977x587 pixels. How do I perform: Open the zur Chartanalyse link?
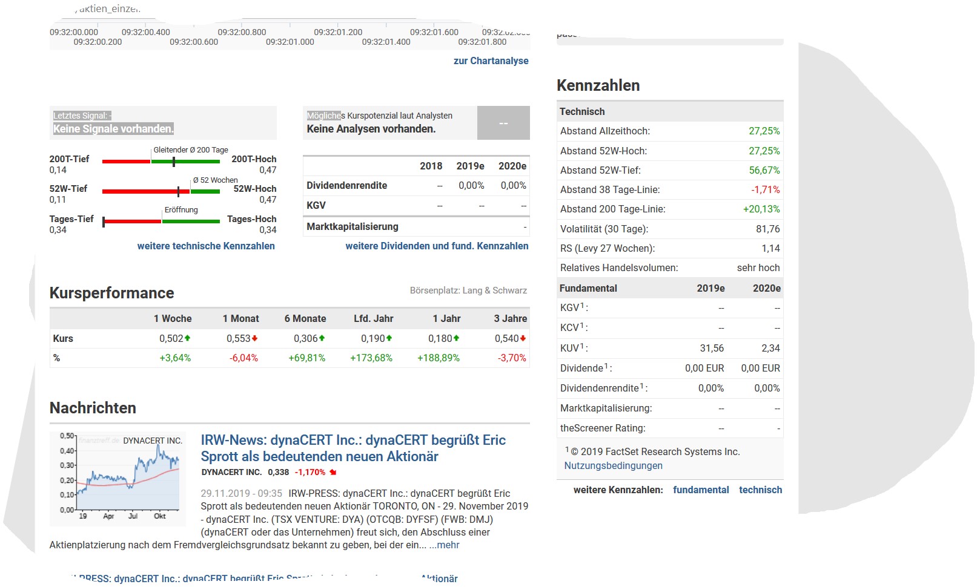tap(491, 61)
